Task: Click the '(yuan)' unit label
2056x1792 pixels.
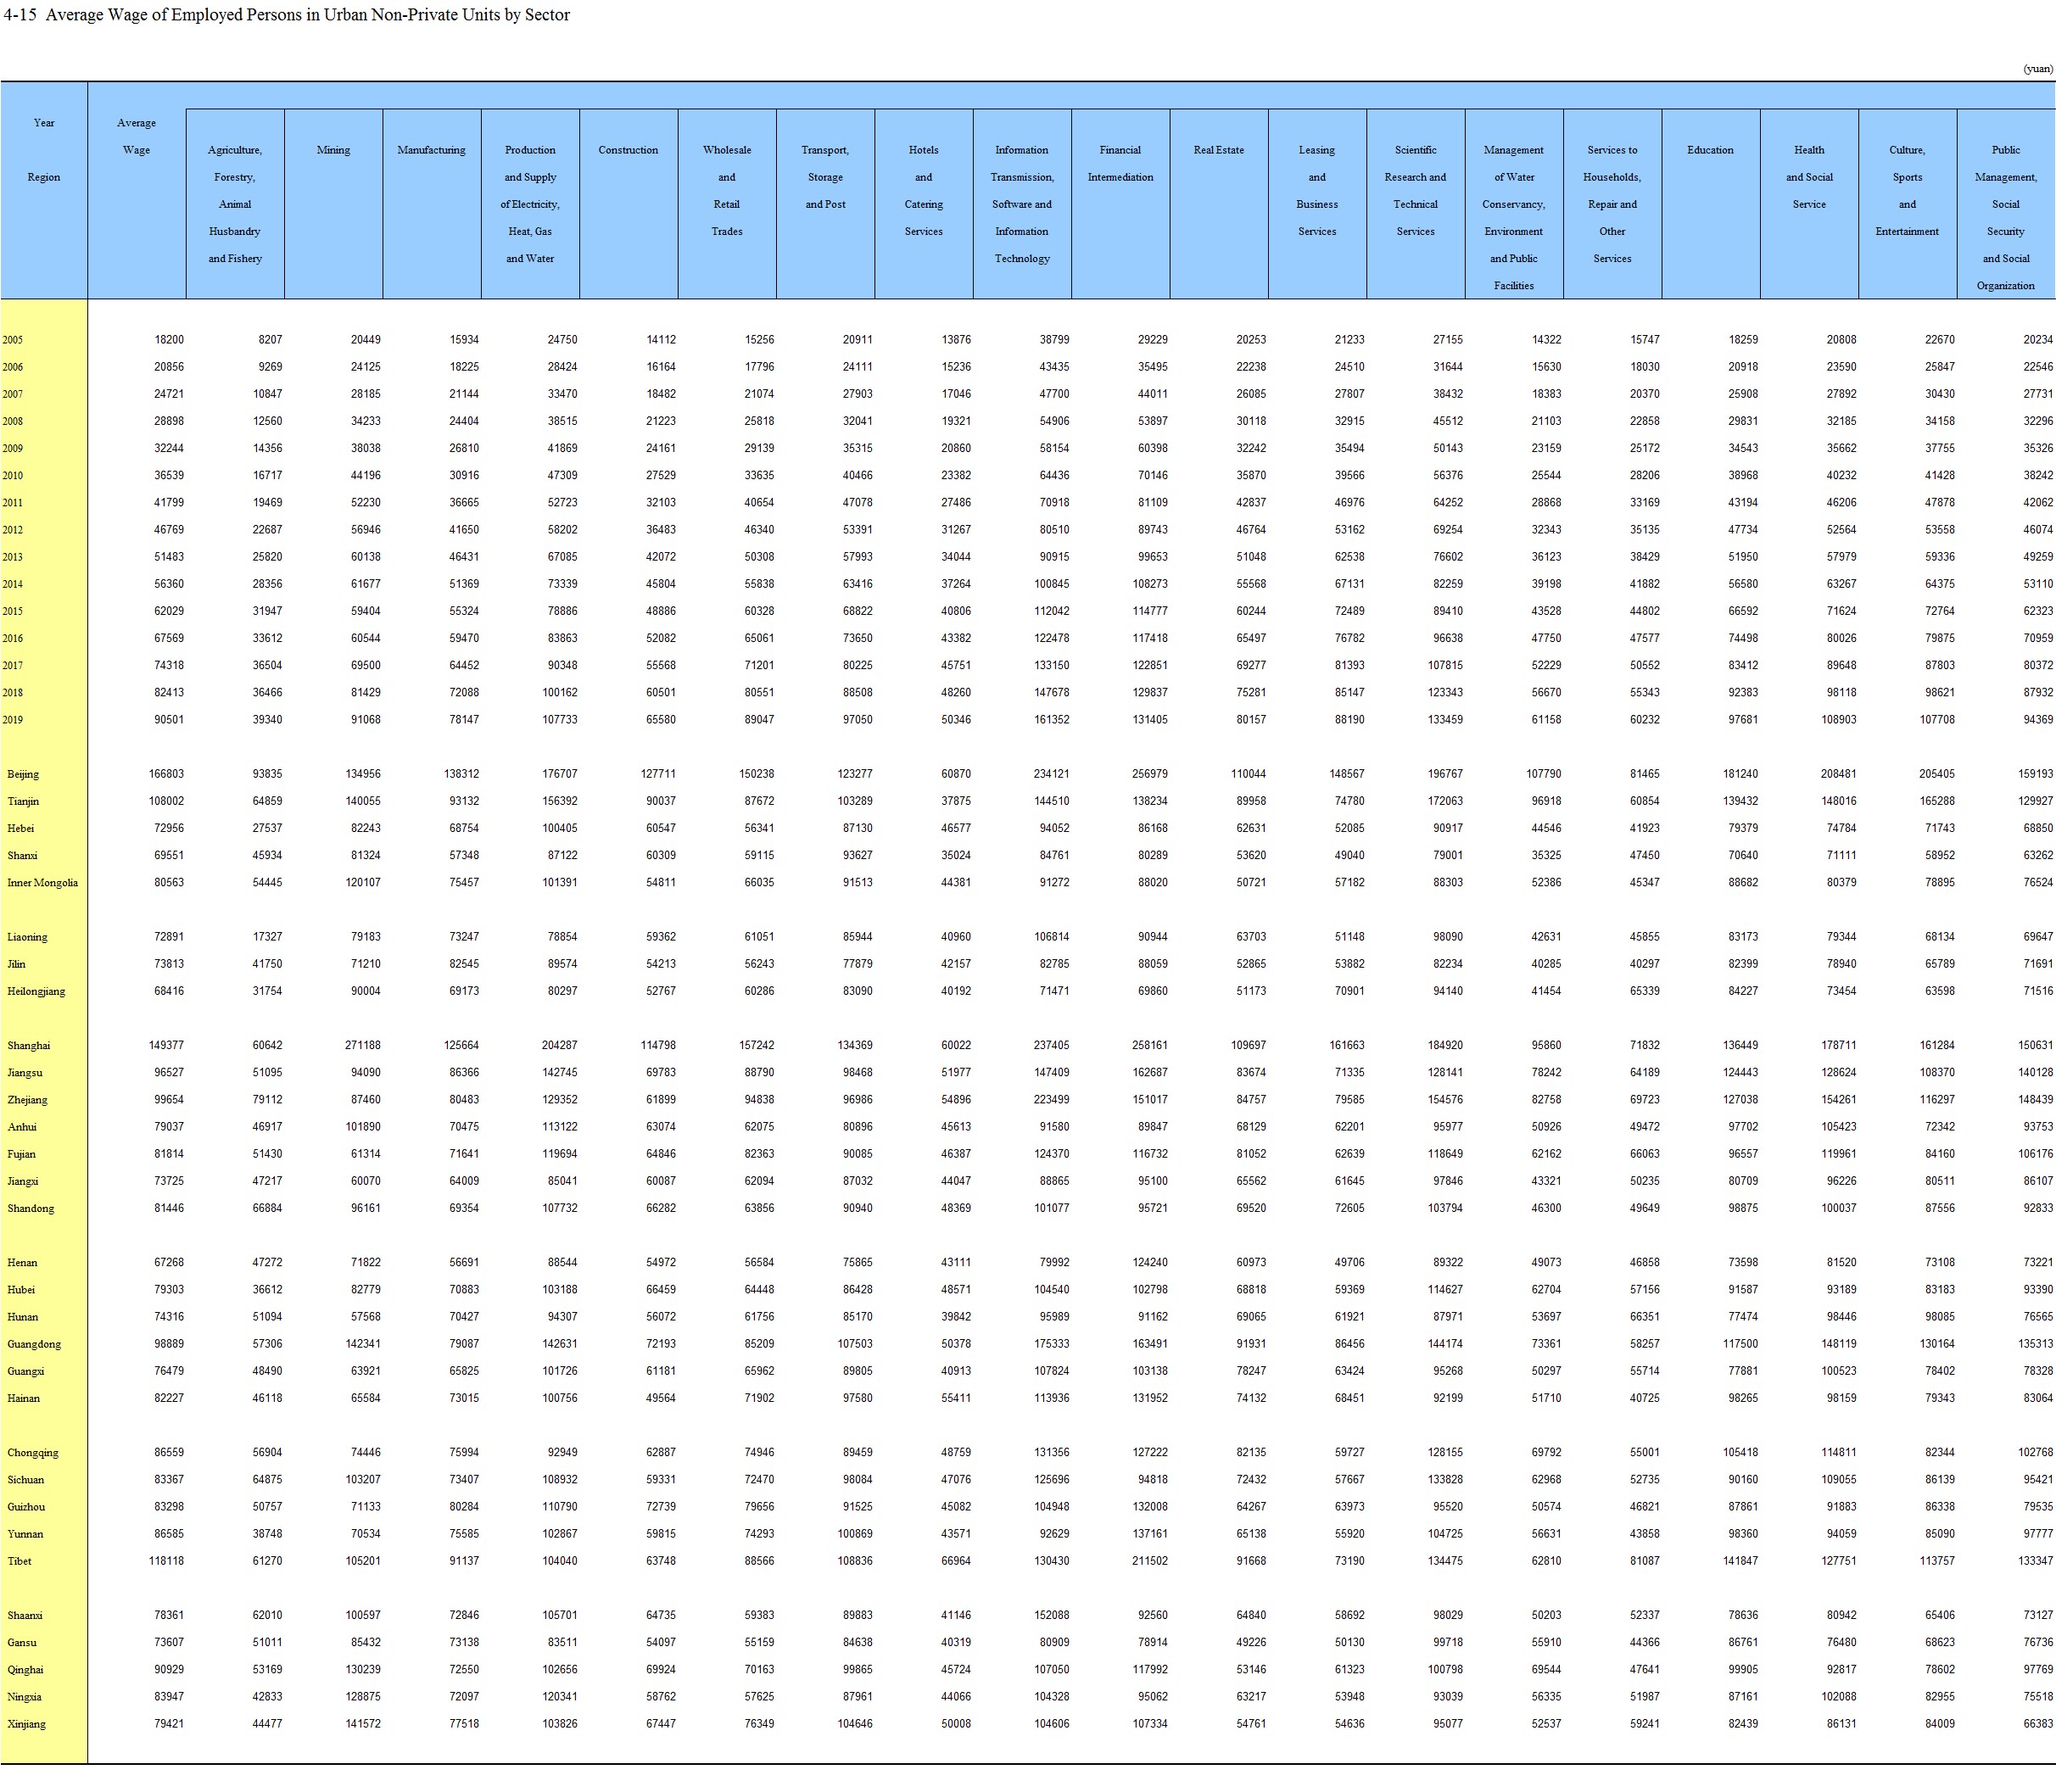Action: pos(2037,69)
